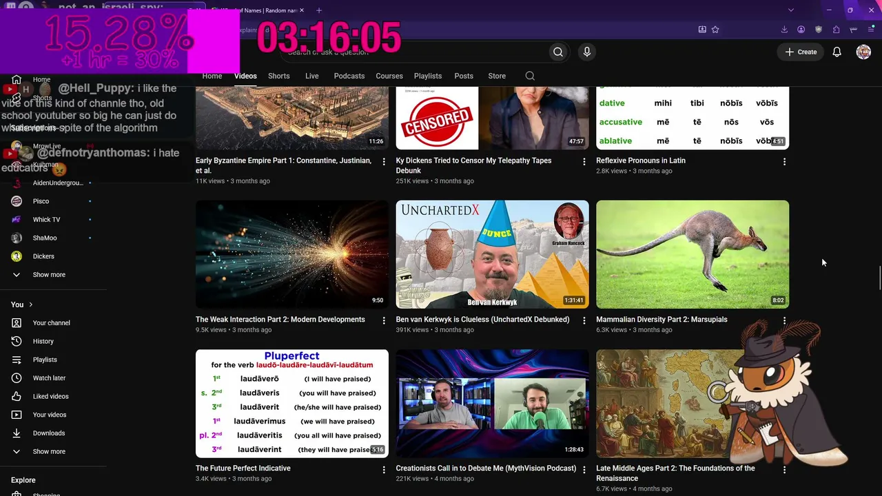Open the YouTube notifications bell
The width and height of the screenshot is (882, 496).
point(837,52)
